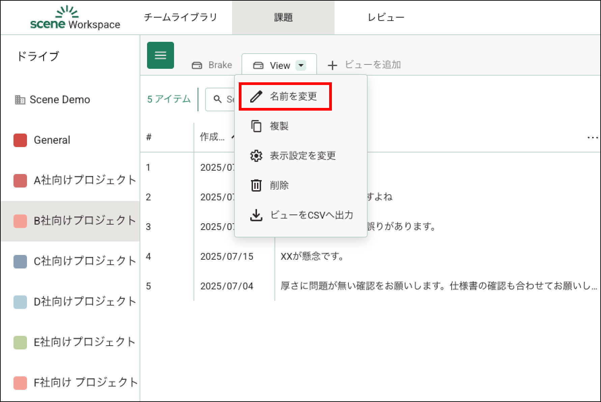Image resolution: width=601 pixels, height=402 pixels.
Task: Open A社向けプロジェクト in the sidebar
Action: pyautogui.click(x=84, y=180)
